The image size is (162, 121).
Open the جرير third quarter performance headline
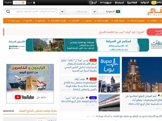pos(79,99)
